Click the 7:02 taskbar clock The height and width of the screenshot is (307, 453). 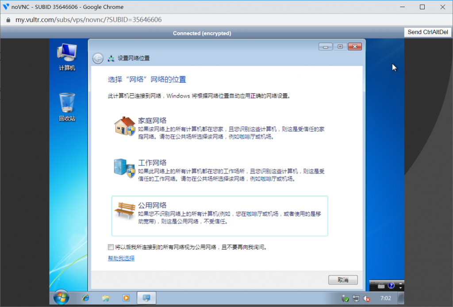pyautogui.click(x=385, y=298)
